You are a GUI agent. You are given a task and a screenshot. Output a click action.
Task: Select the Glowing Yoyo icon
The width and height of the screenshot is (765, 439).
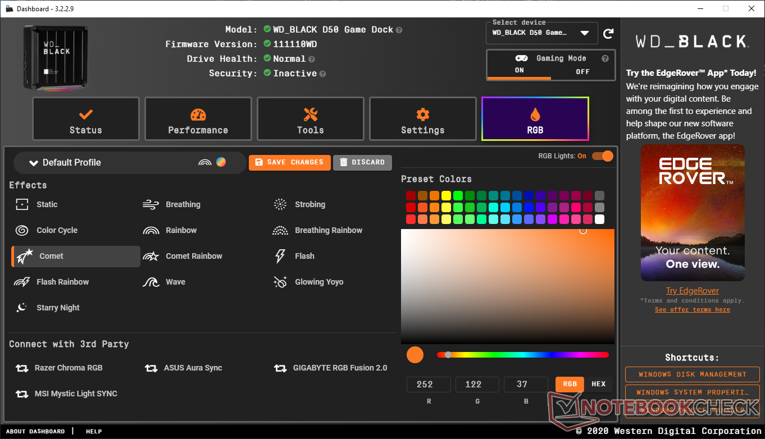point(280,282)
